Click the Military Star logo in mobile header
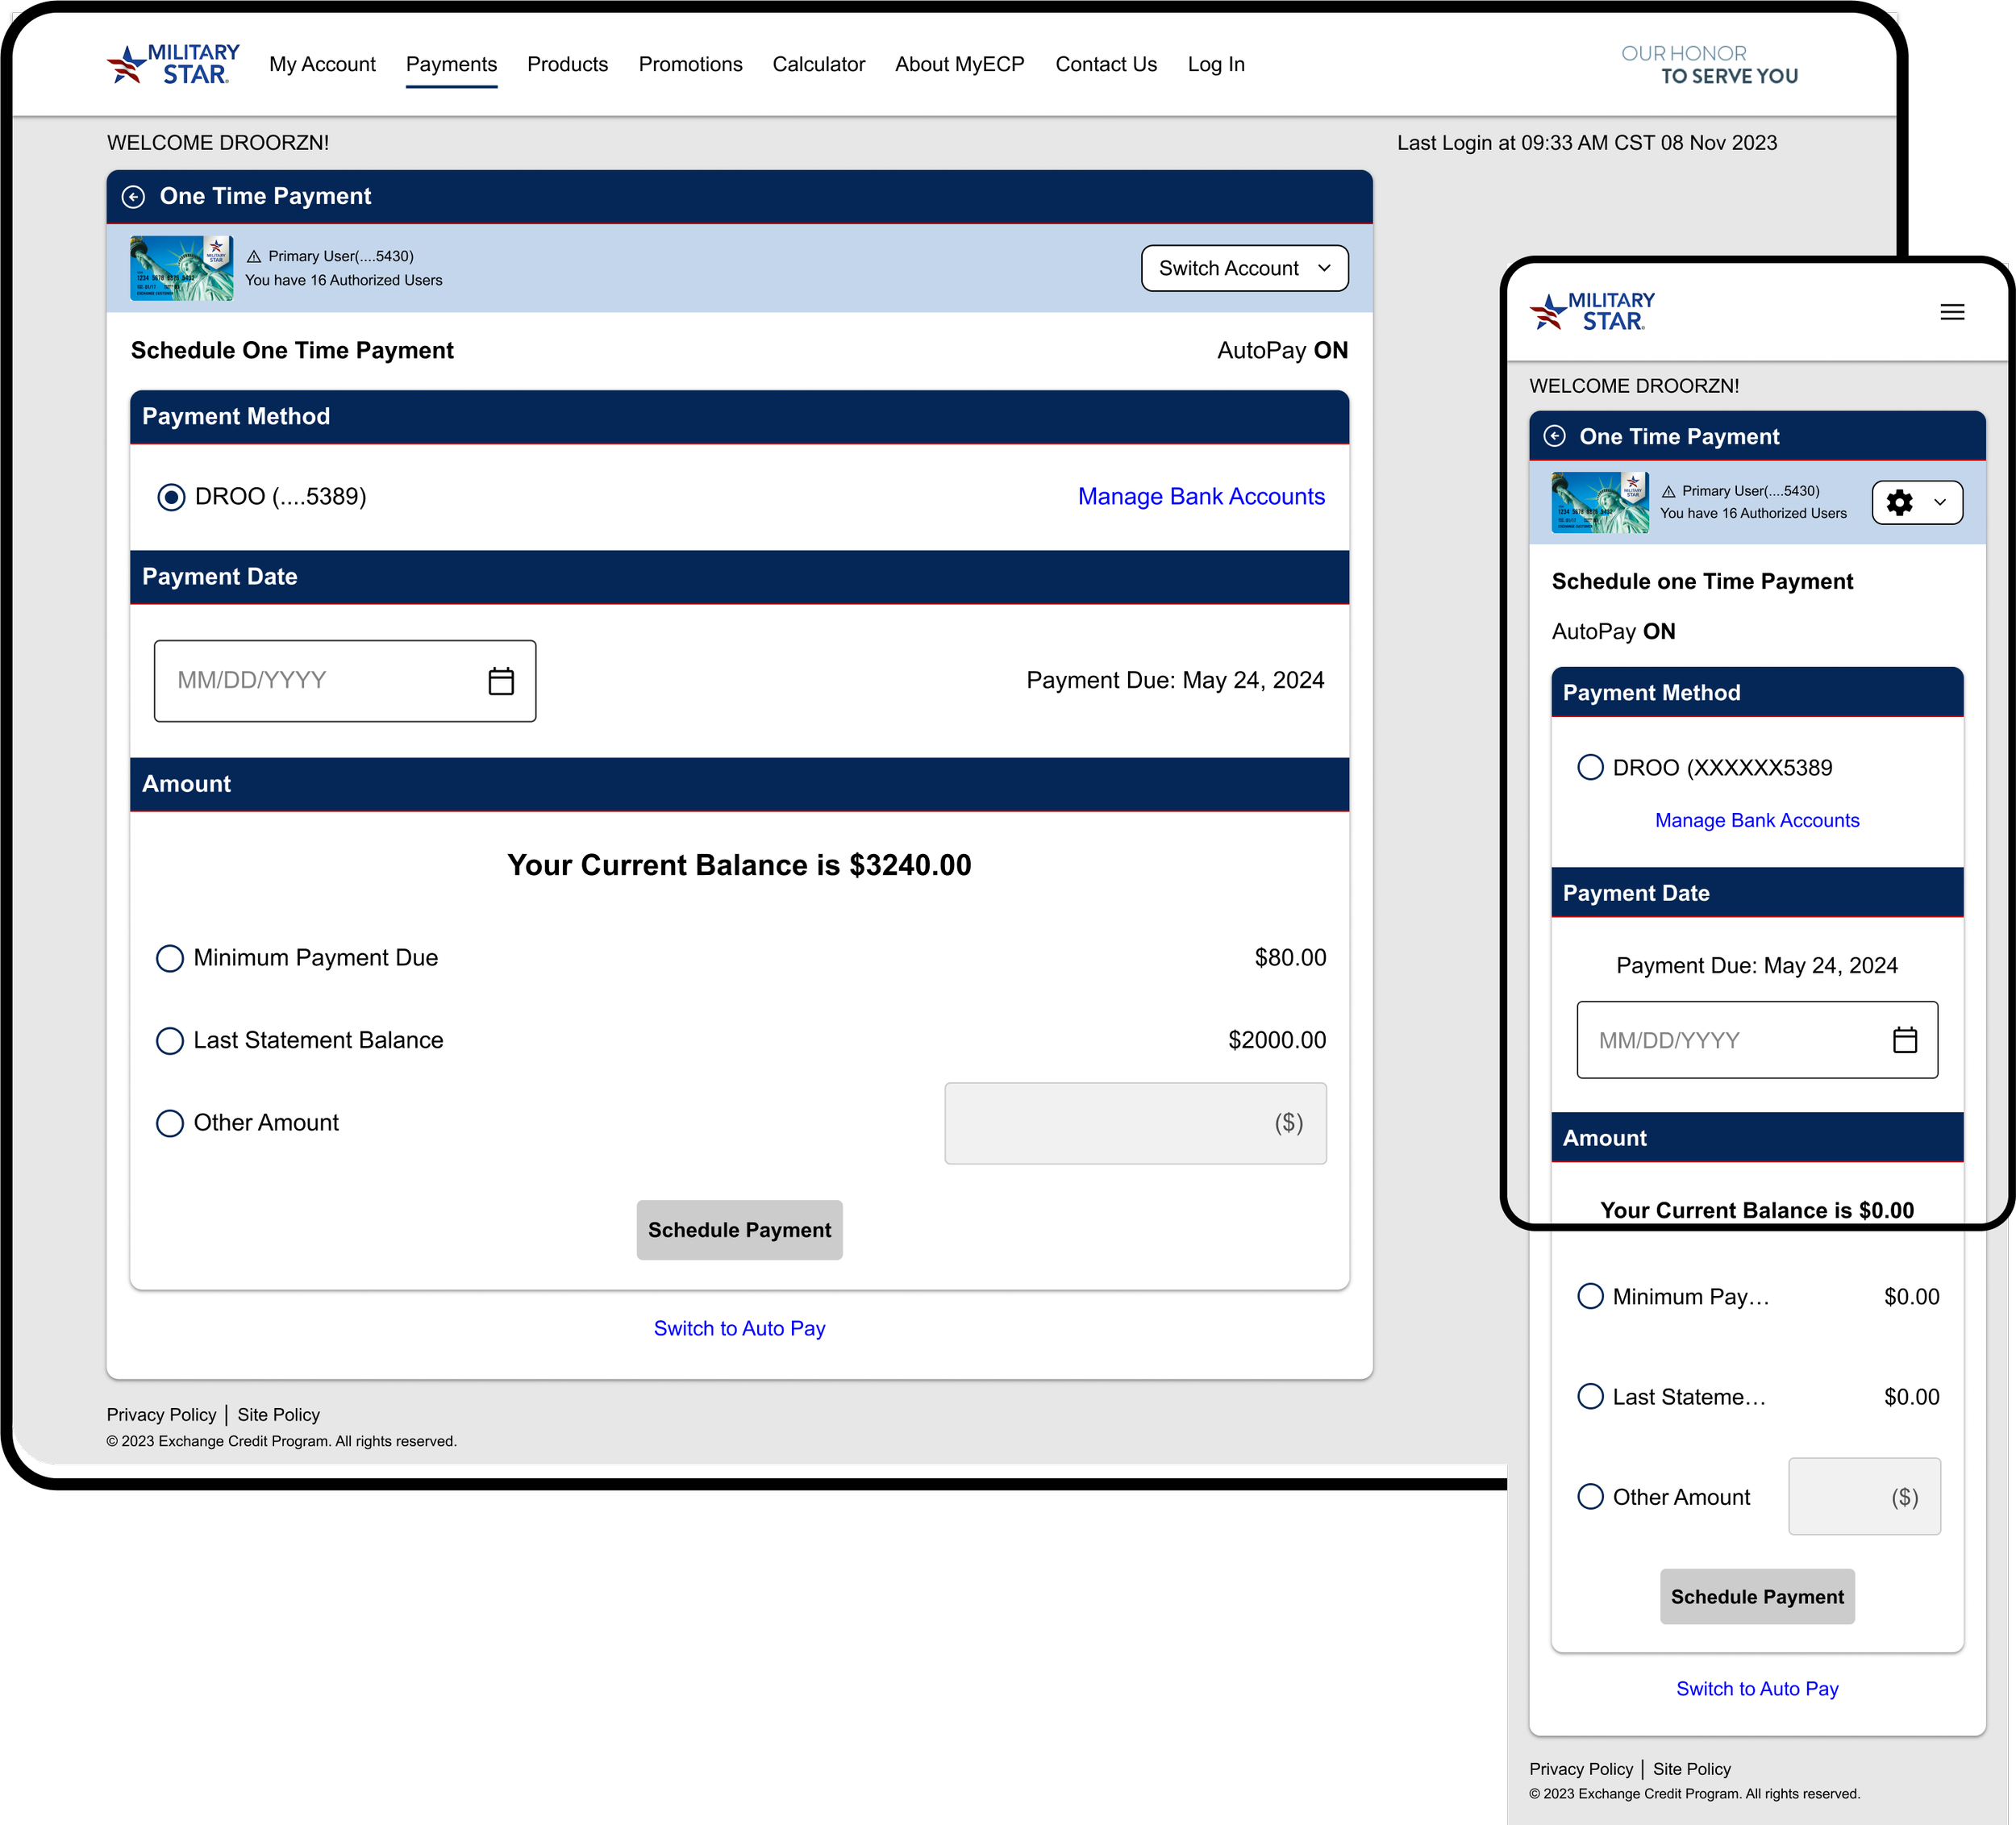The width and height of the screenshot is (2016, 1825). coord(1592,312)
